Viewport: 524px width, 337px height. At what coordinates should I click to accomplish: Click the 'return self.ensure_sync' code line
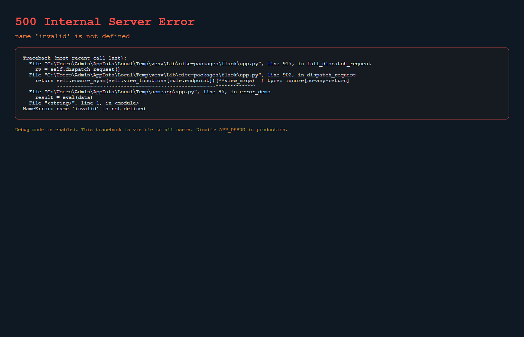click(192, 81)
